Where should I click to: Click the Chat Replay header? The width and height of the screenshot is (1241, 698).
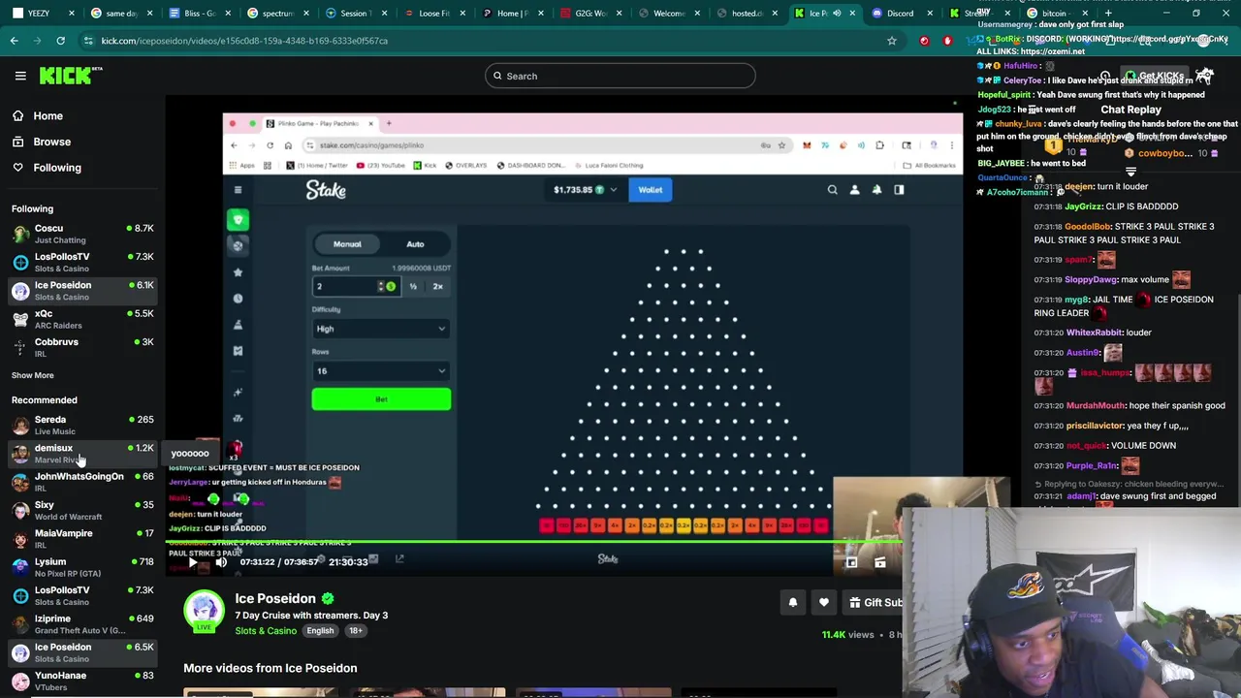click(1130, 110)
